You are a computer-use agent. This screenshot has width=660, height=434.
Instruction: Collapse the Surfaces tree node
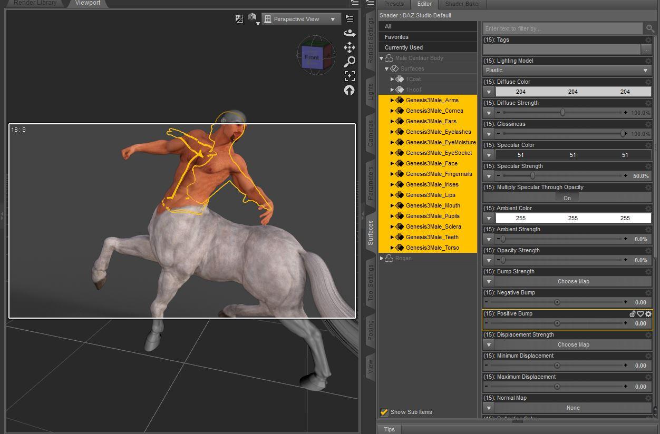386,69
